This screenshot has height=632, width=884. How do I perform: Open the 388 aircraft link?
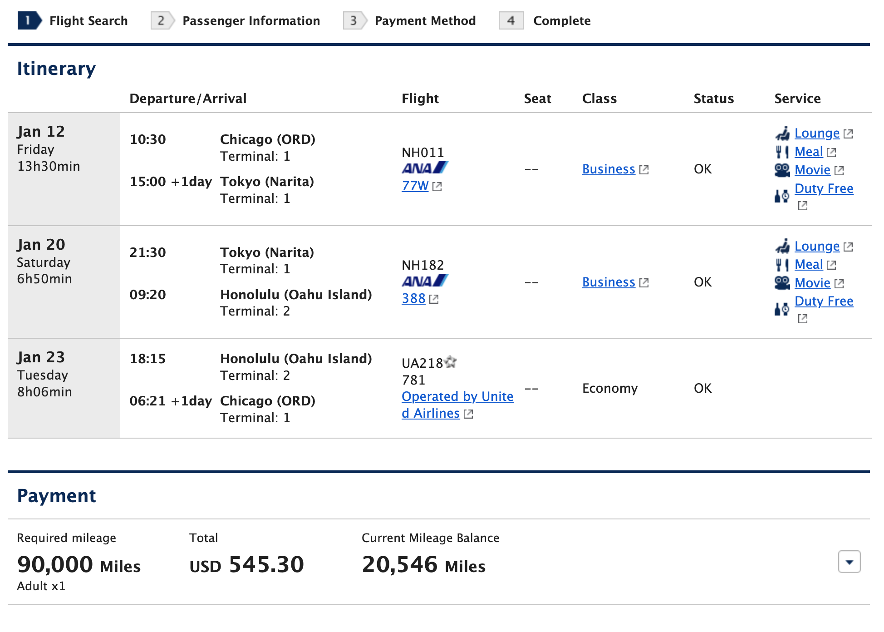coord(413,298)
